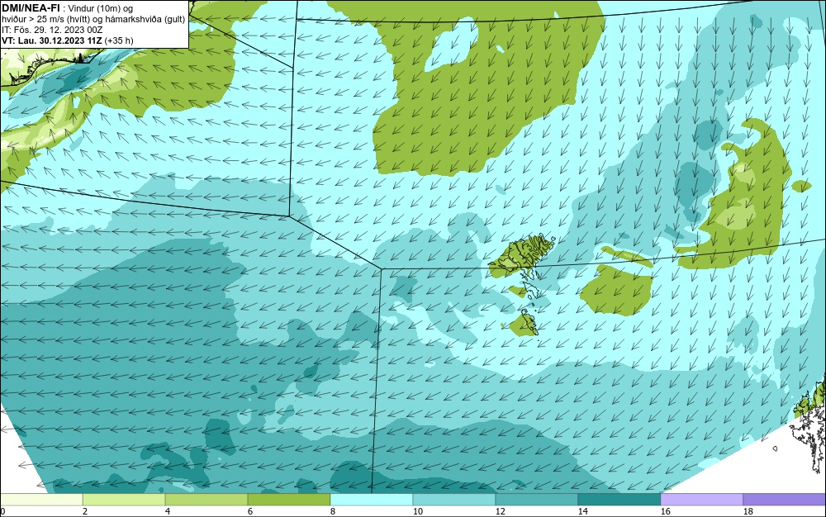Click the 12–14 m/s teal legend swatch
This screenshot has height=517, width=826.
[537, 500]
